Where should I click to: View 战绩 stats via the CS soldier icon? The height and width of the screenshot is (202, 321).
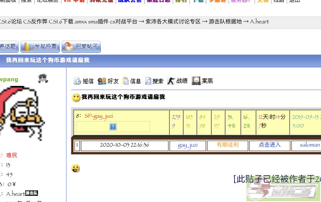(x=171, y=81)
